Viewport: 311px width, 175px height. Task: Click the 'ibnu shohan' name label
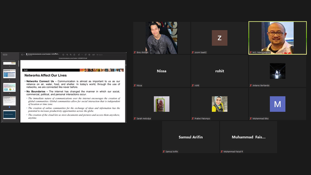click(142, 52)
